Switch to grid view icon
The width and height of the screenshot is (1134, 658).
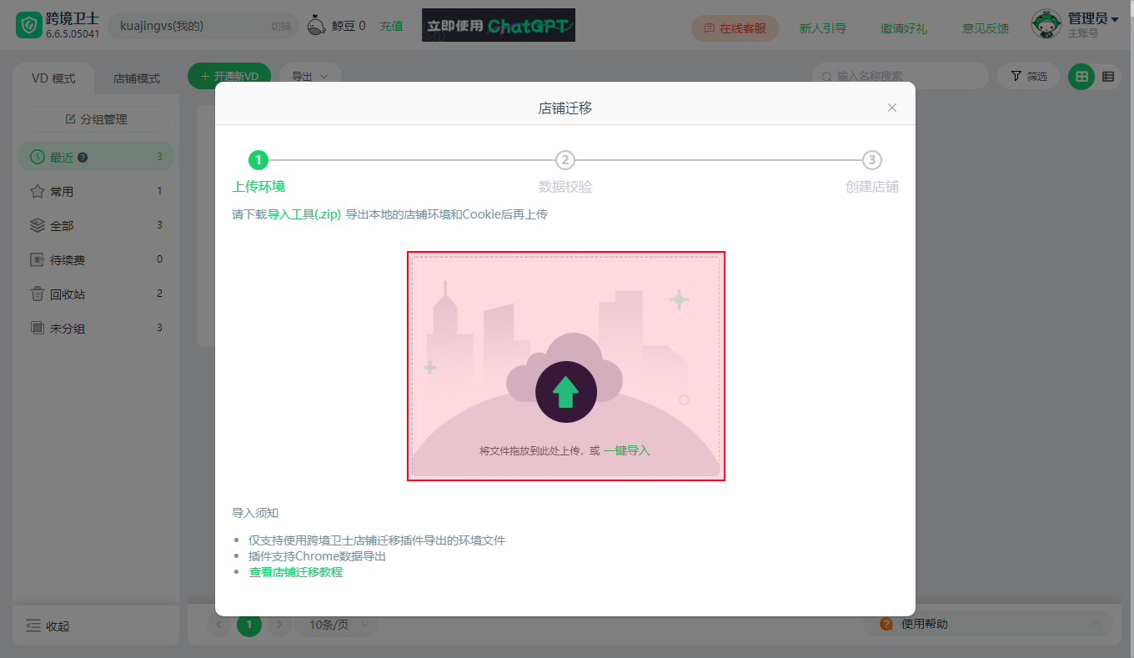1082,76
